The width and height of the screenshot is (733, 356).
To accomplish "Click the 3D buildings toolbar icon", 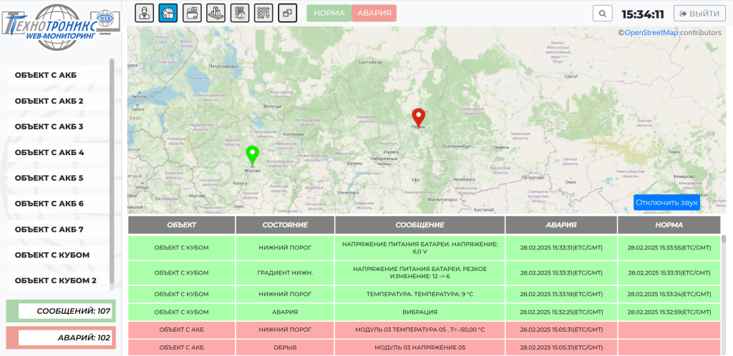I will coord(216,13).
